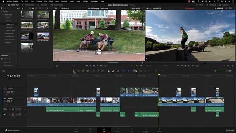Lock the Video 2 track
Screen dimensions: 236x133
(x=5, y=92)
